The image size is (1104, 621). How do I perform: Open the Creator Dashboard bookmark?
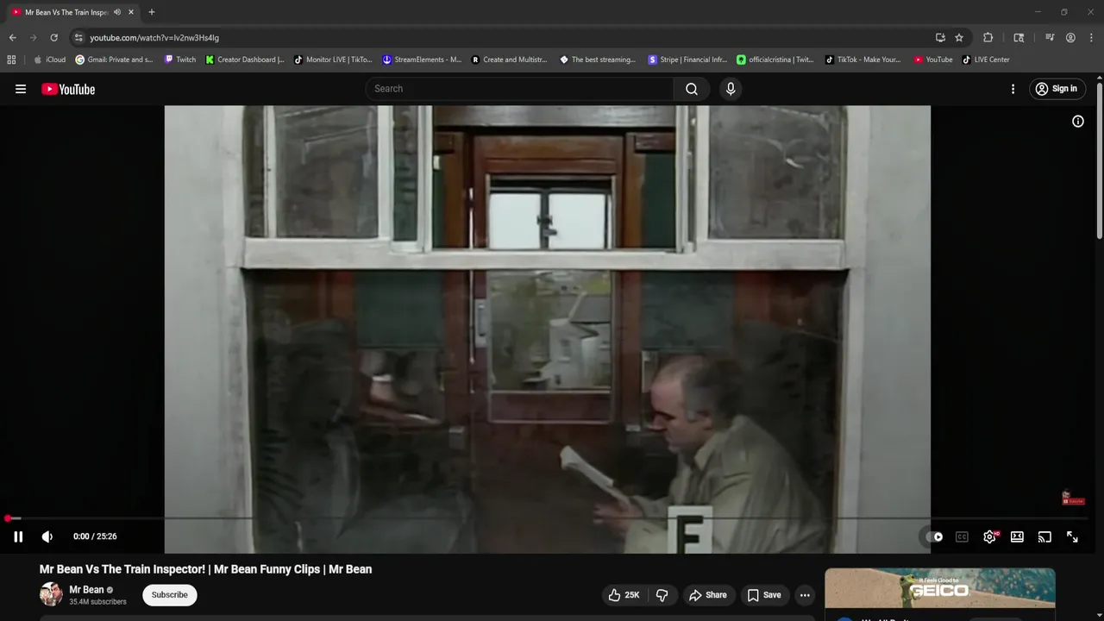point(245,60)
